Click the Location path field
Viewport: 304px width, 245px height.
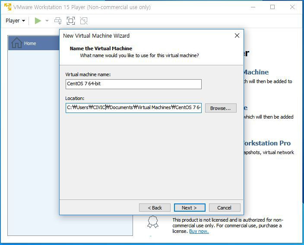click(133, 108)
